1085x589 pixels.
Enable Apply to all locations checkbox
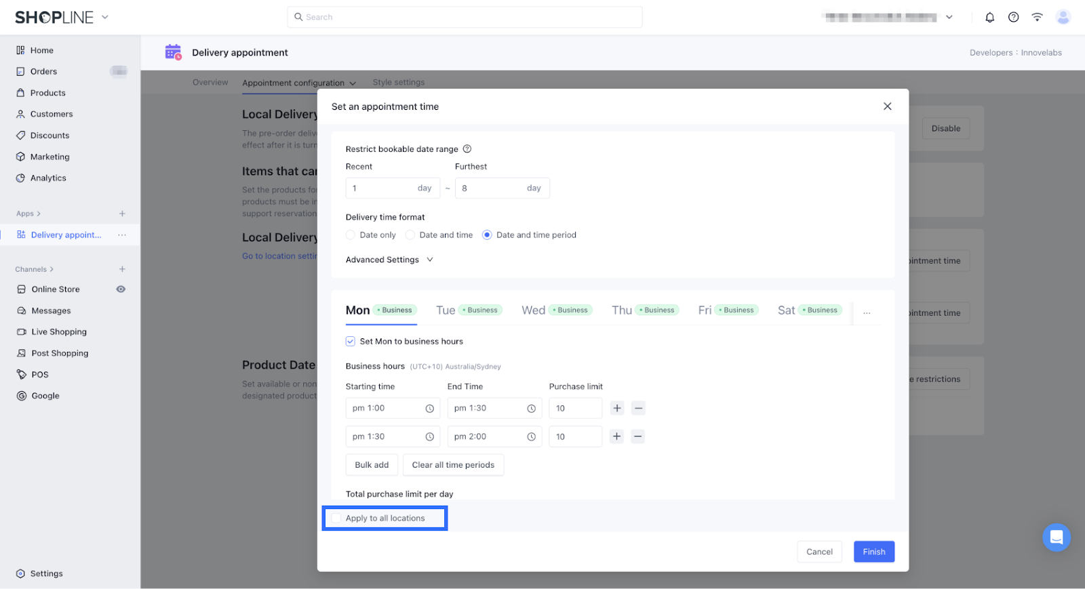336,519
